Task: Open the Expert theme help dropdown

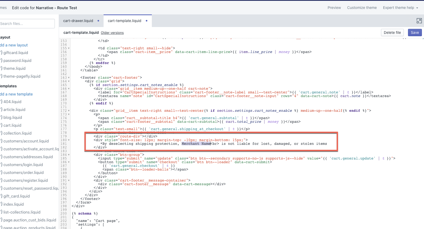Action: coord(401,8)
